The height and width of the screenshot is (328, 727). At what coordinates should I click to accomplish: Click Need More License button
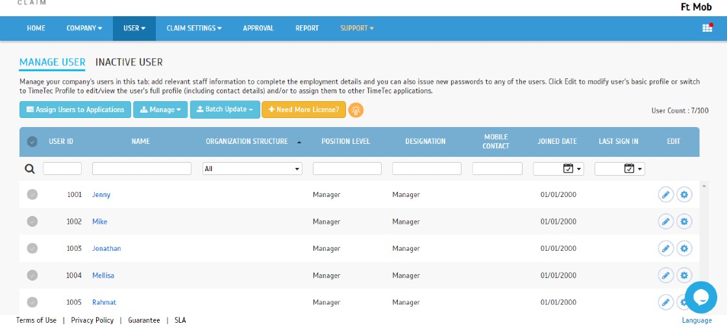click(304, 110)
